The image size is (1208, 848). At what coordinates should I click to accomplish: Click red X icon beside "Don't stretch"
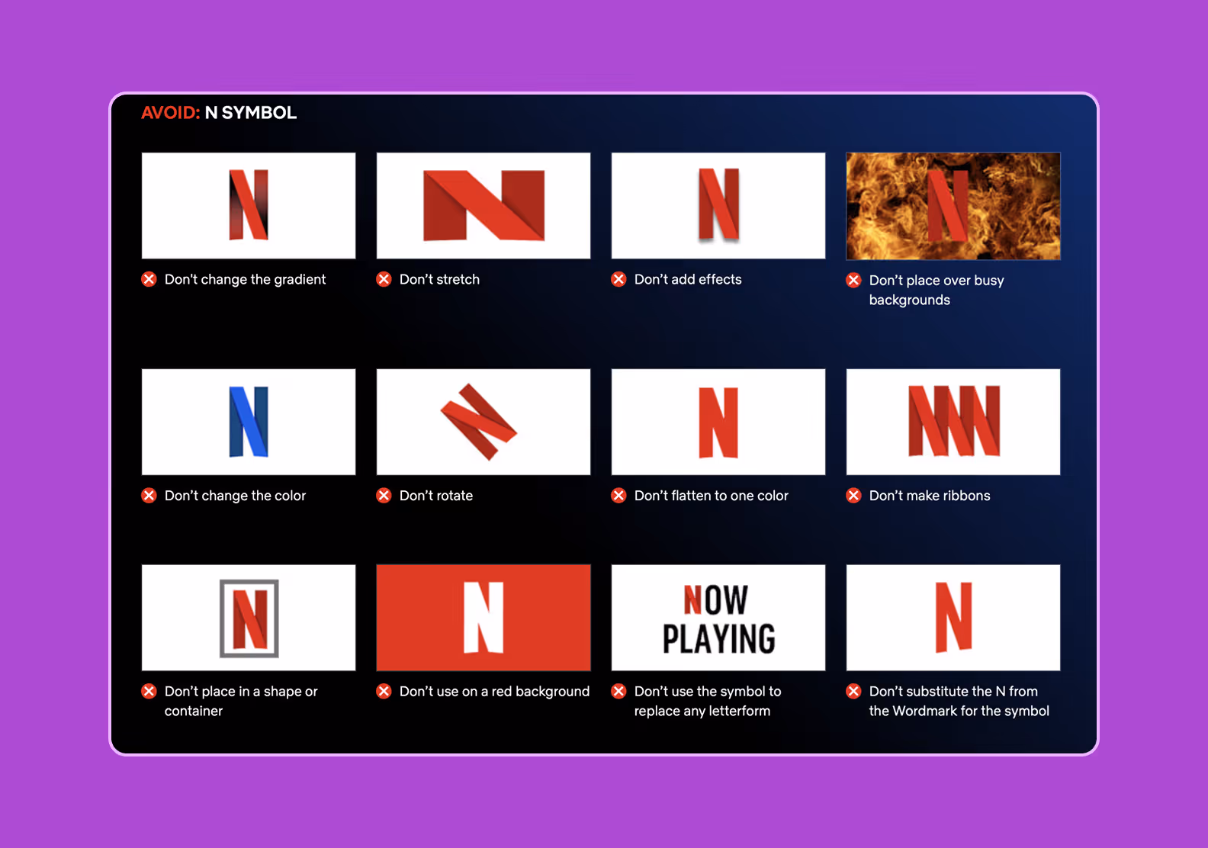tap(384, 279)
